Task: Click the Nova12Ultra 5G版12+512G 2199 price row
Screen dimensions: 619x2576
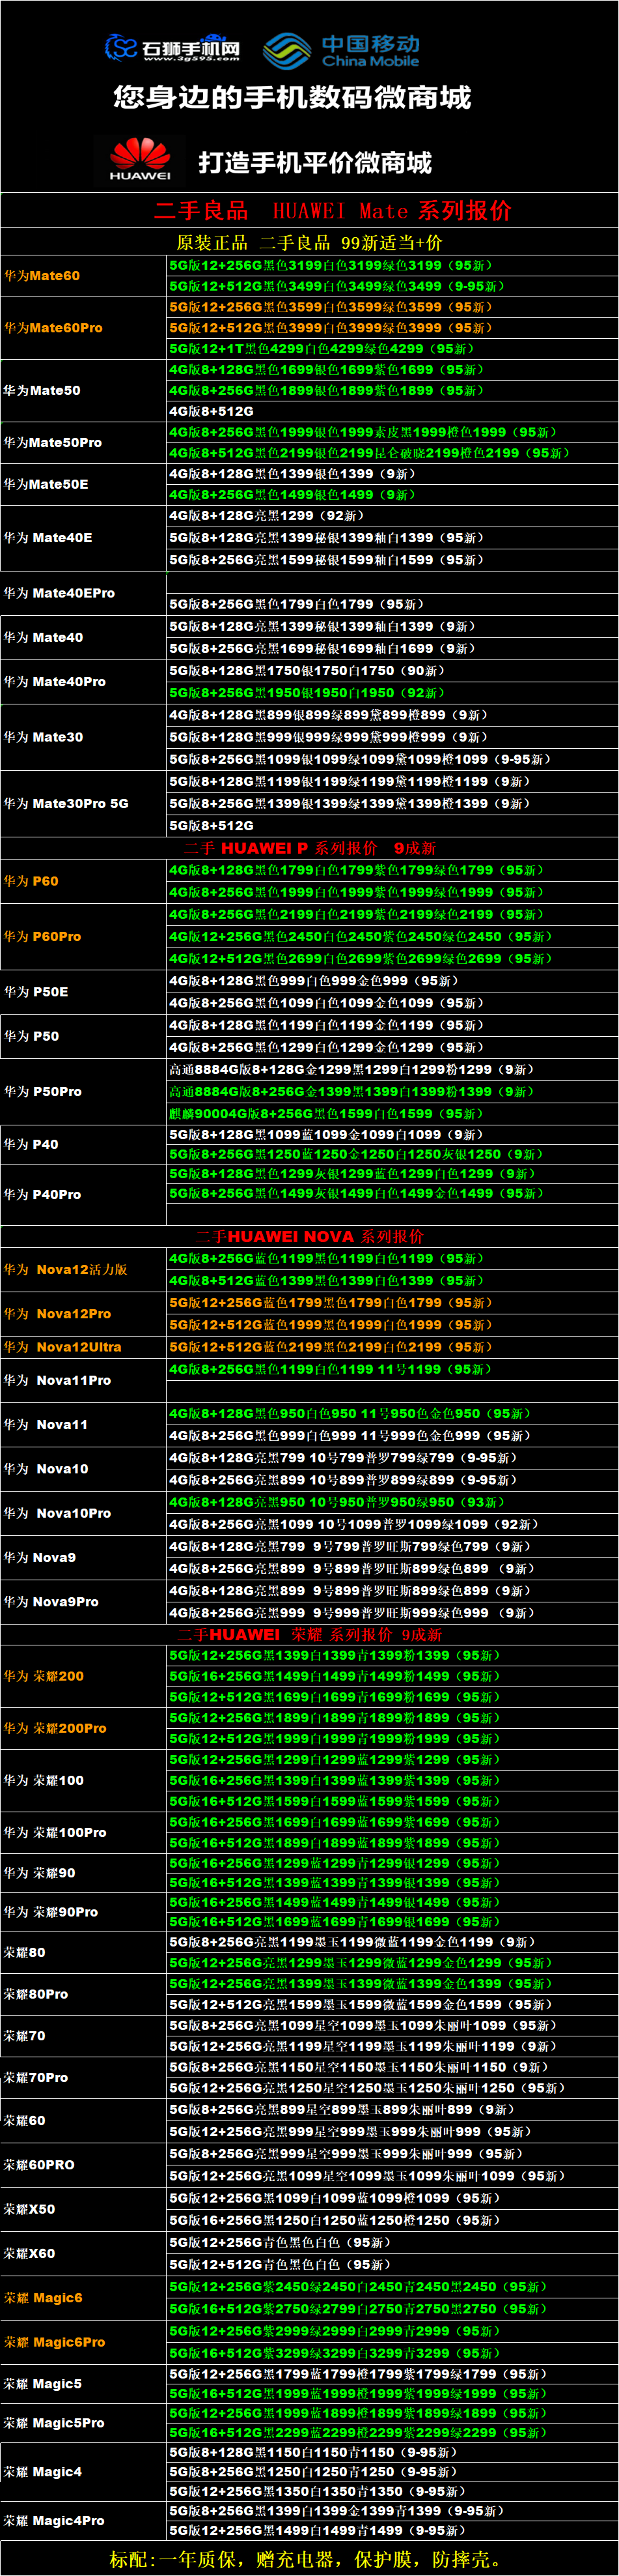Action: coord(391,1347)
